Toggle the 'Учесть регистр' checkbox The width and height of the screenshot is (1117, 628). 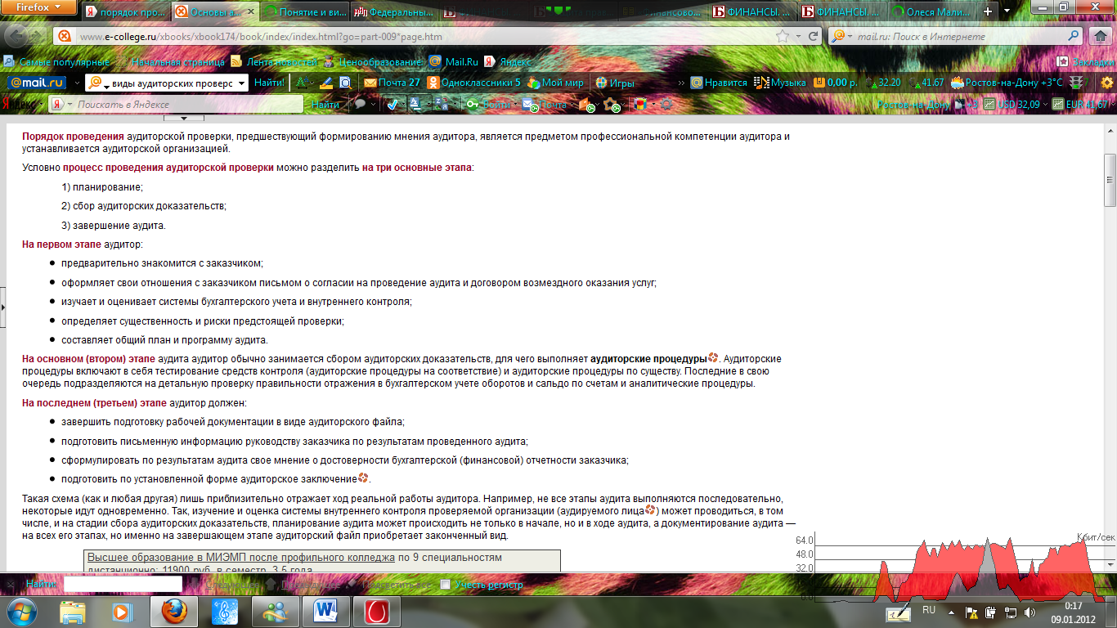point(445,585)
